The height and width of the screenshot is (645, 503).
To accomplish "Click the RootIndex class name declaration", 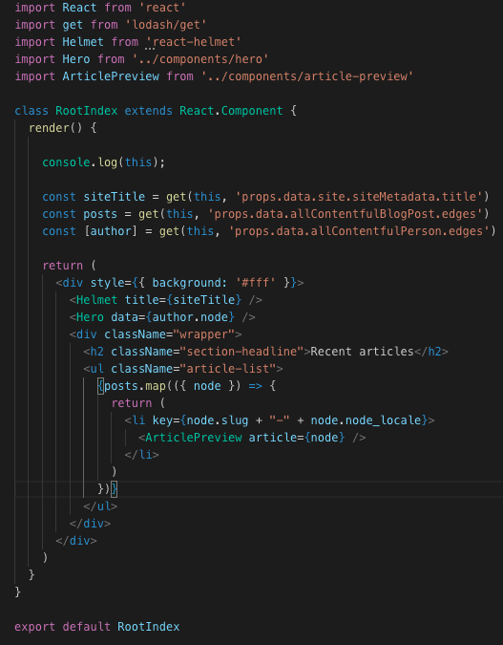I will point(86,111).
